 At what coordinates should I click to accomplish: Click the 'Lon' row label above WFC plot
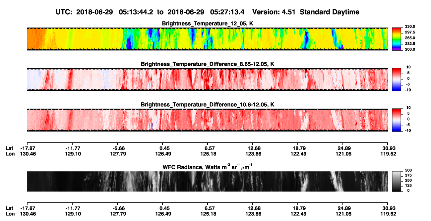10,154
